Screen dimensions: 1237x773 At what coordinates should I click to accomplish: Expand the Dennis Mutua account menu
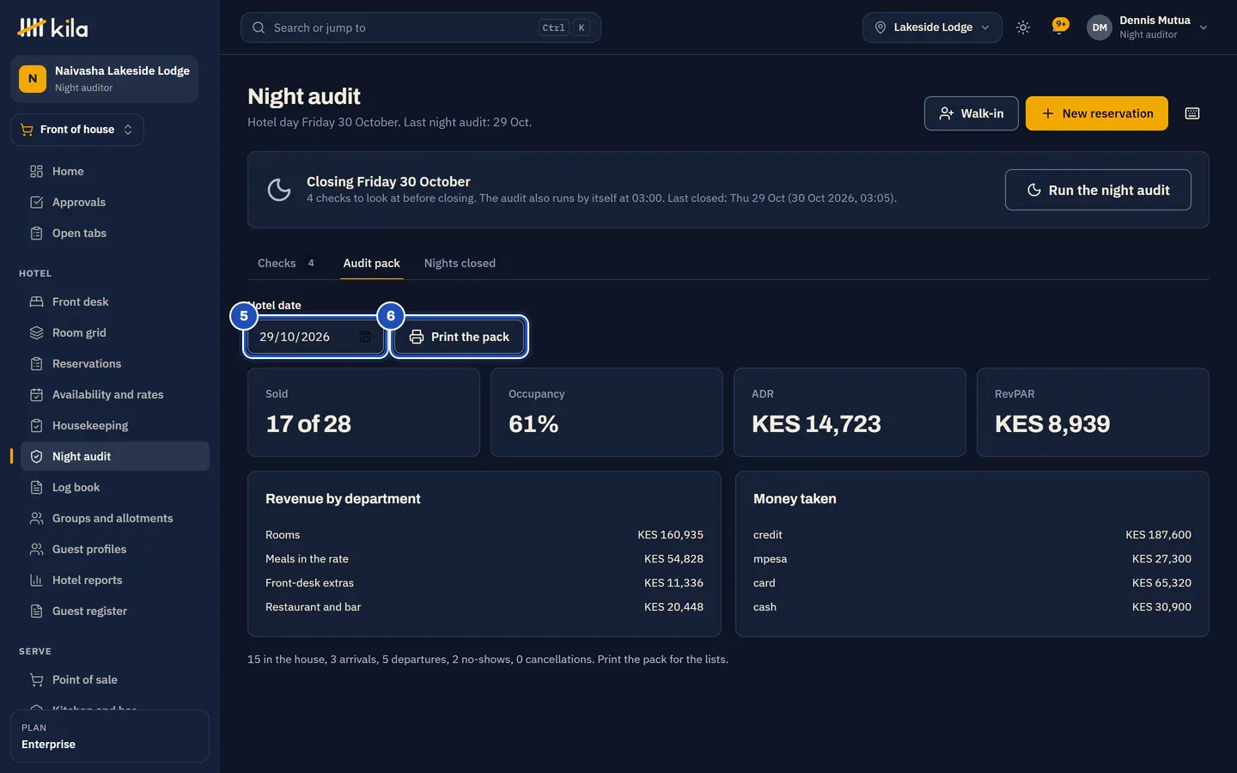click(x=1148, y=27)
